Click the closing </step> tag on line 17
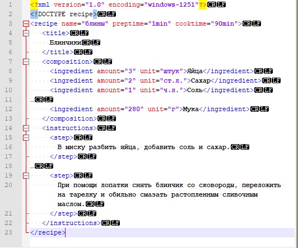 63,157
